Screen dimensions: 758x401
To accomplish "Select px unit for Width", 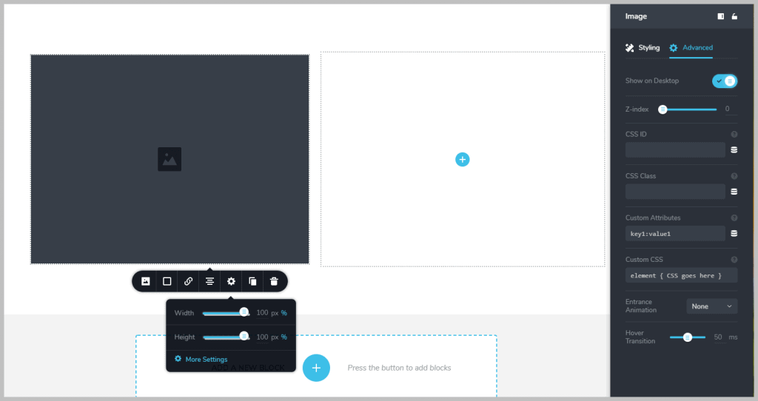I will (x=275, y=313).
